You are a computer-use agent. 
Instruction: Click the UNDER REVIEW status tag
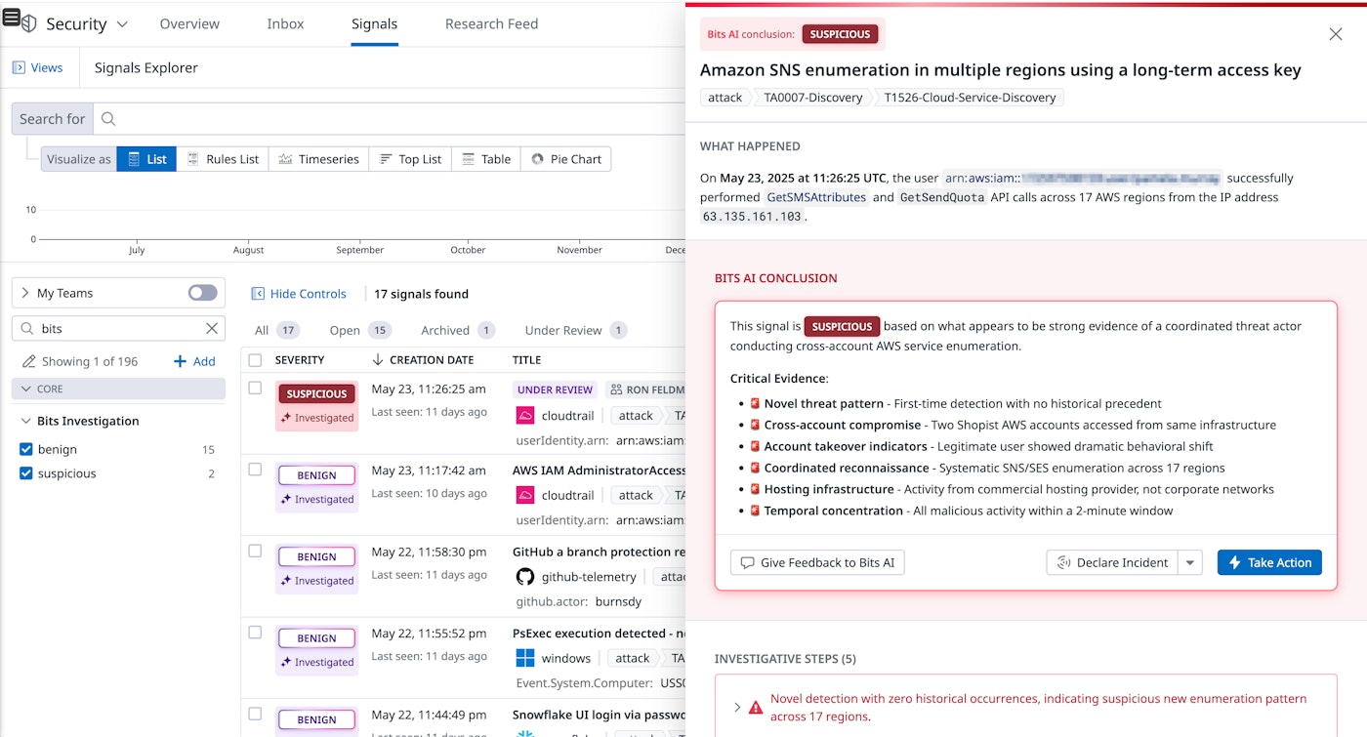coord(555,389)
